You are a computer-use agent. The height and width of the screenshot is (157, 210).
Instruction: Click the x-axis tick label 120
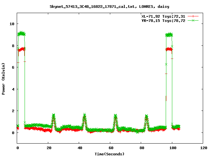[204, 148]
